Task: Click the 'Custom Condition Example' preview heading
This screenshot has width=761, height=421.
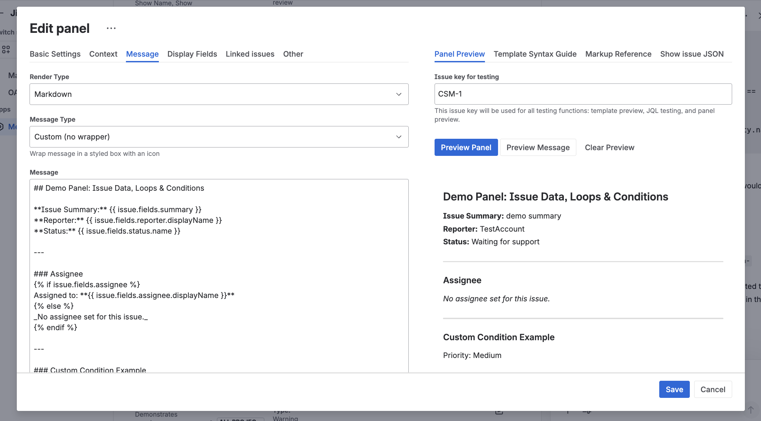Action: tap(499, 337)
